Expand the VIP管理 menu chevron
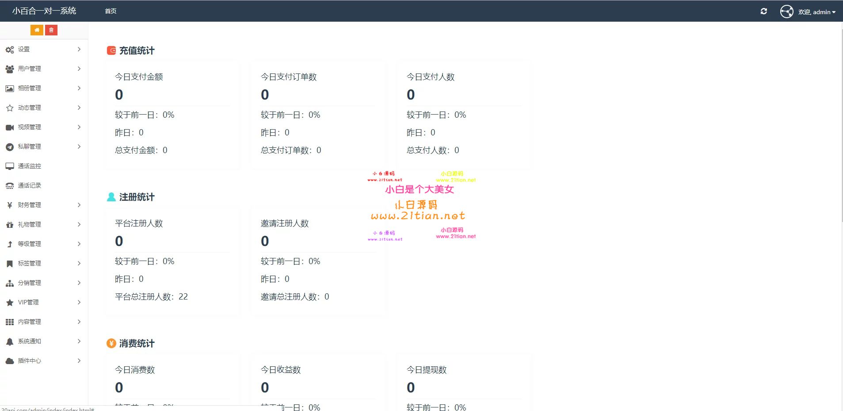 (79, 302)
